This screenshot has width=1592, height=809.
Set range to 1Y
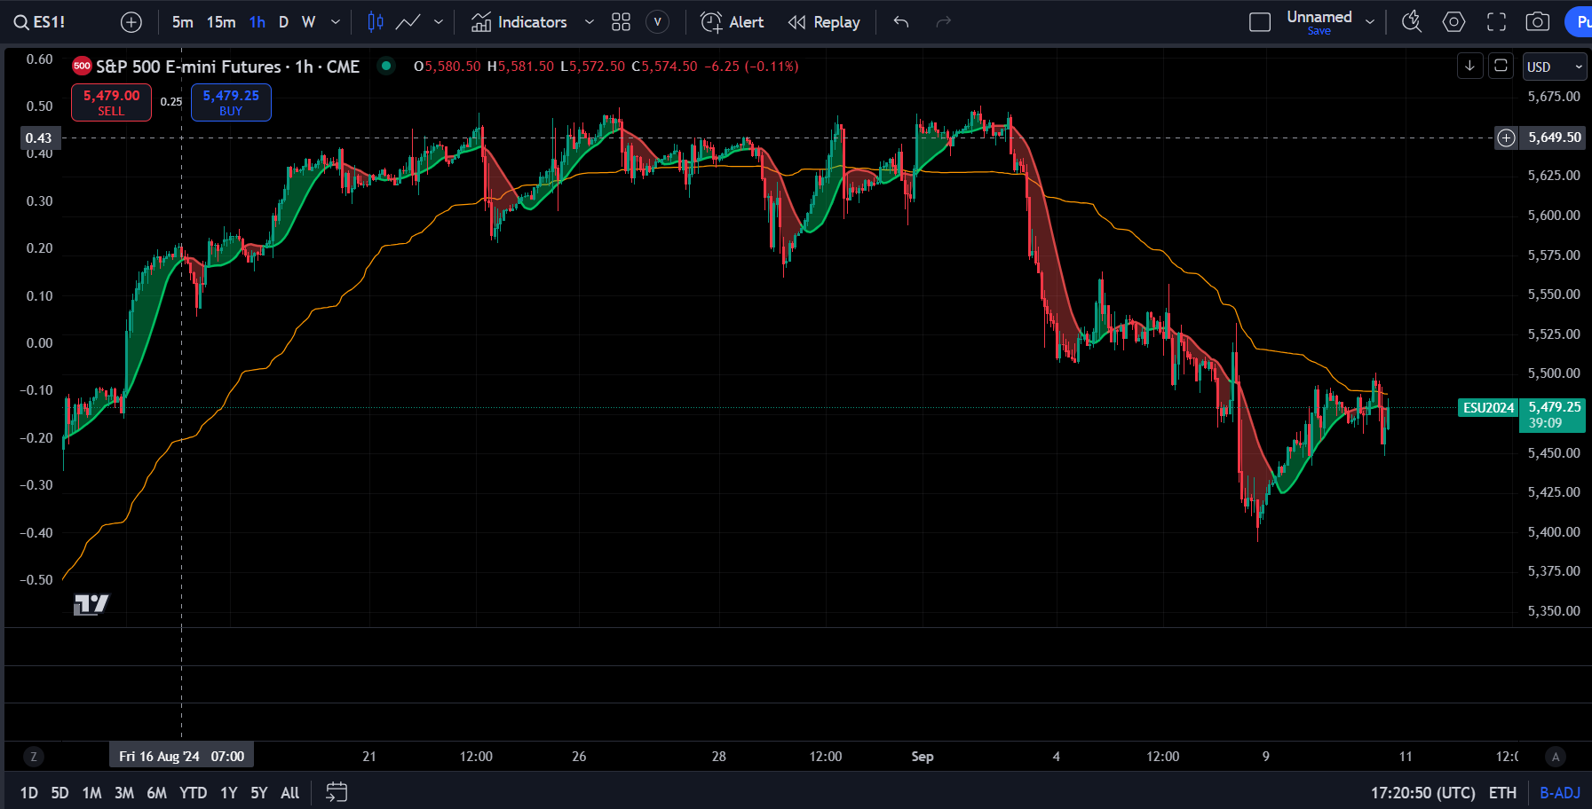pyautogui.click(x=229, y=793)
